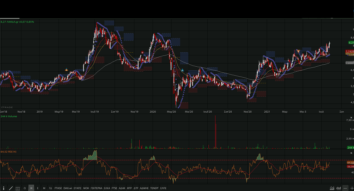Switch to the Η daily timeframe
The height and width of the screenshot is (191, 354).
31,188
